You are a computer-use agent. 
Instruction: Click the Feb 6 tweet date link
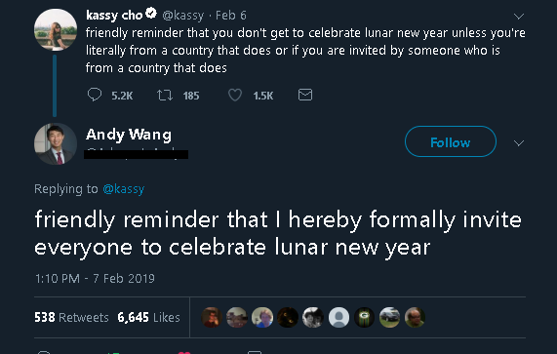coord(231,16)
